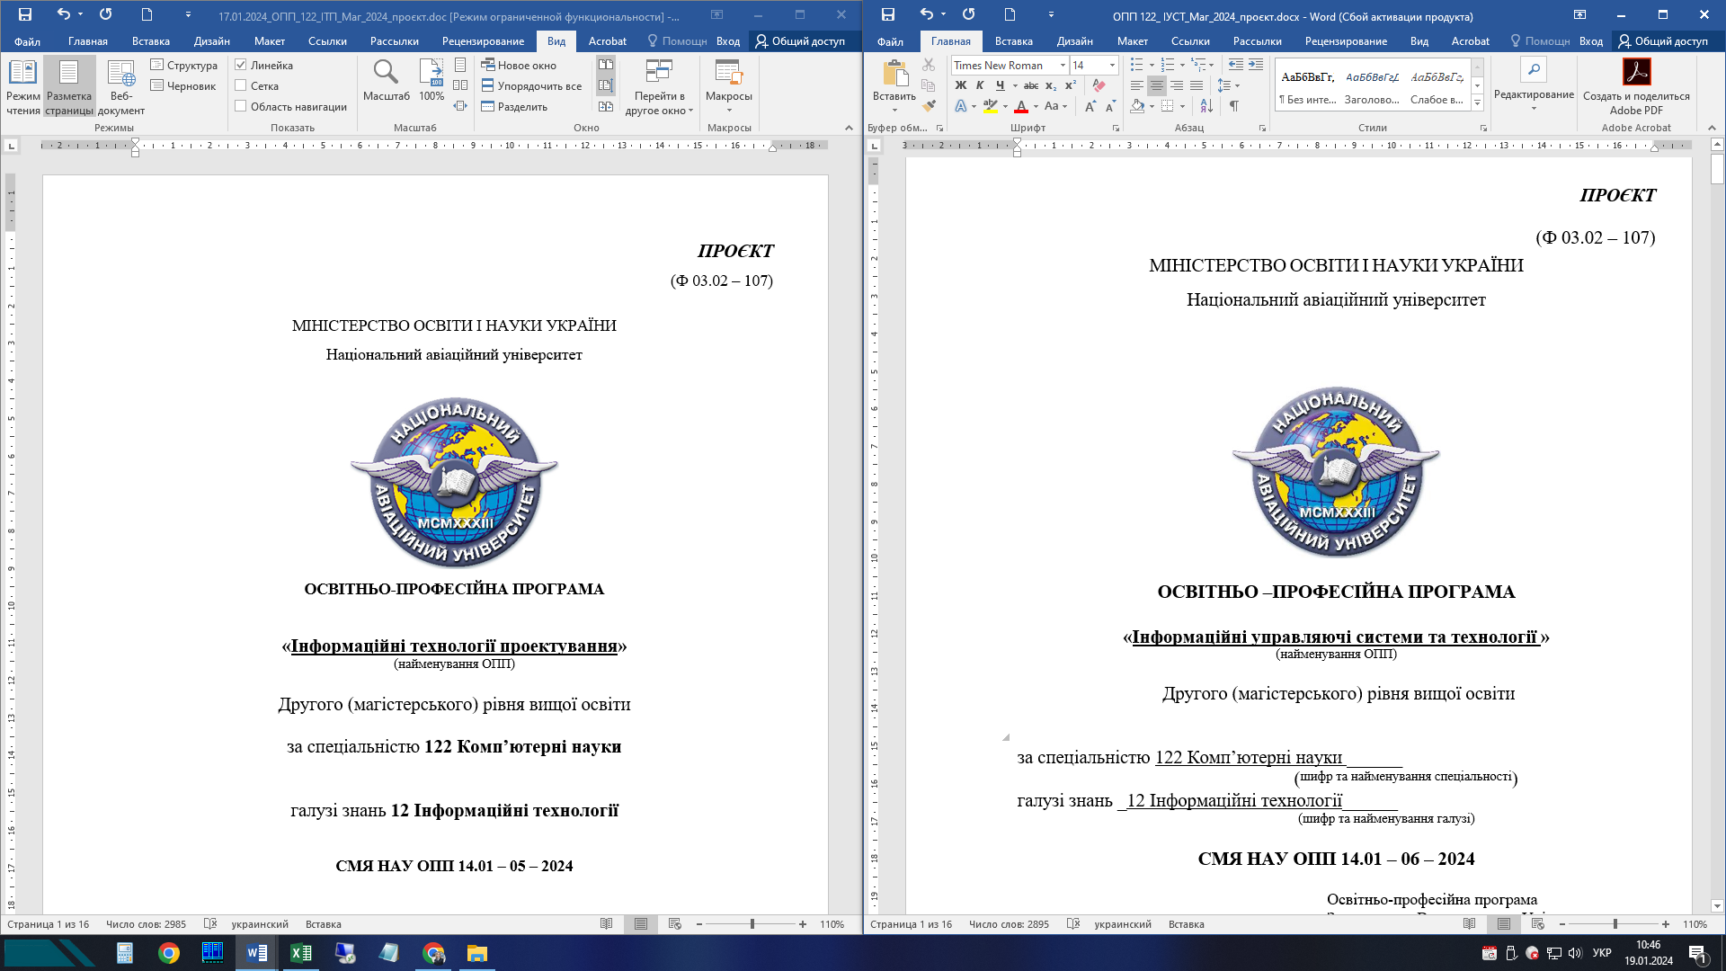Viewport: 1726px width, 971px height.
Task: Align paragraph text to the right
Action: coord(1177,85)
